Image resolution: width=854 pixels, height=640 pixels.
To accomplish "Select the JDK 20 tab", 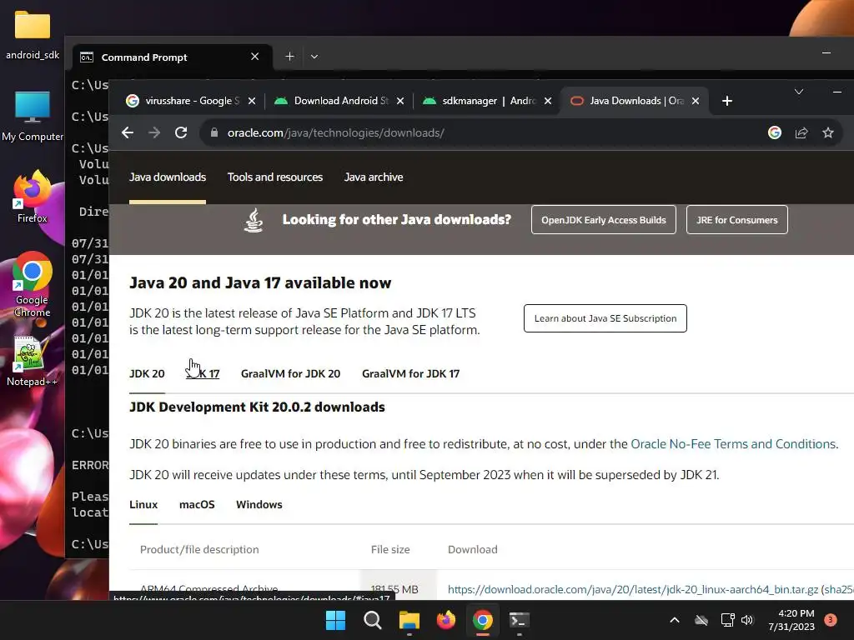I will point(147,374).
